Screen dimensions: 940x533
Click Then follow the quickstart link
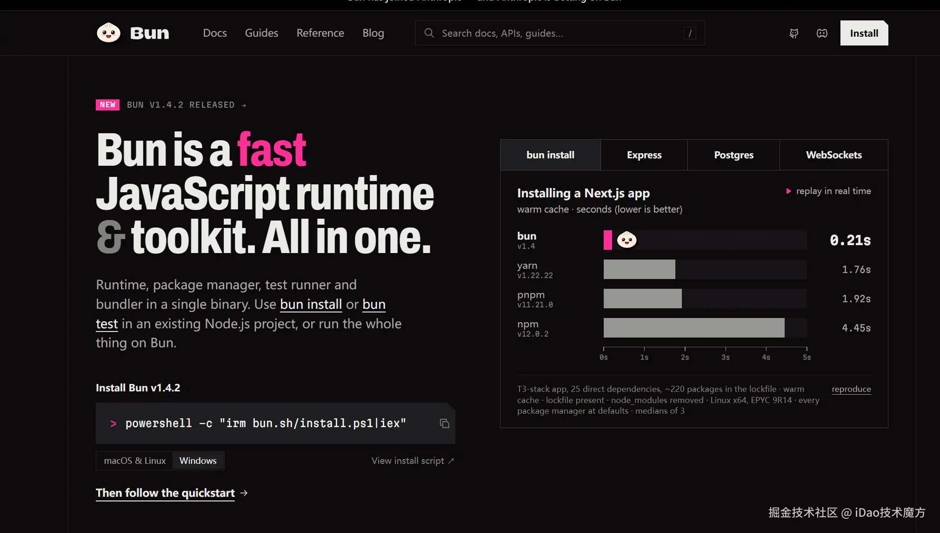pyautogui.click(x=165, y=493)
